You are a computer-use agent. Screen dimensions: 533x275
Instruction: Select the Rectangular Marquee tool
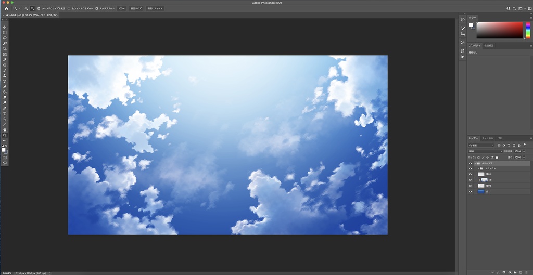5,33
